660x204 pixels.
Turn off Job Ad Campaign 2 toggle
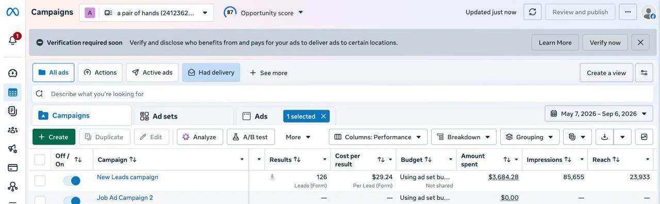[x=72, y=200]
